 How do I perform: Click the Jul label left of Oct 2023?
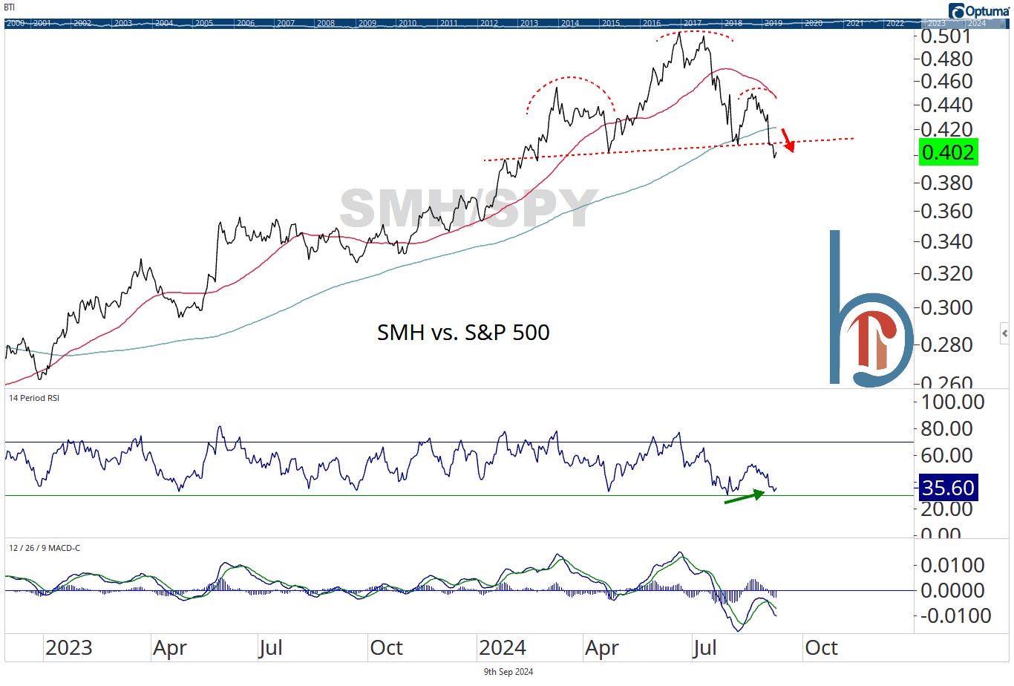271,647
